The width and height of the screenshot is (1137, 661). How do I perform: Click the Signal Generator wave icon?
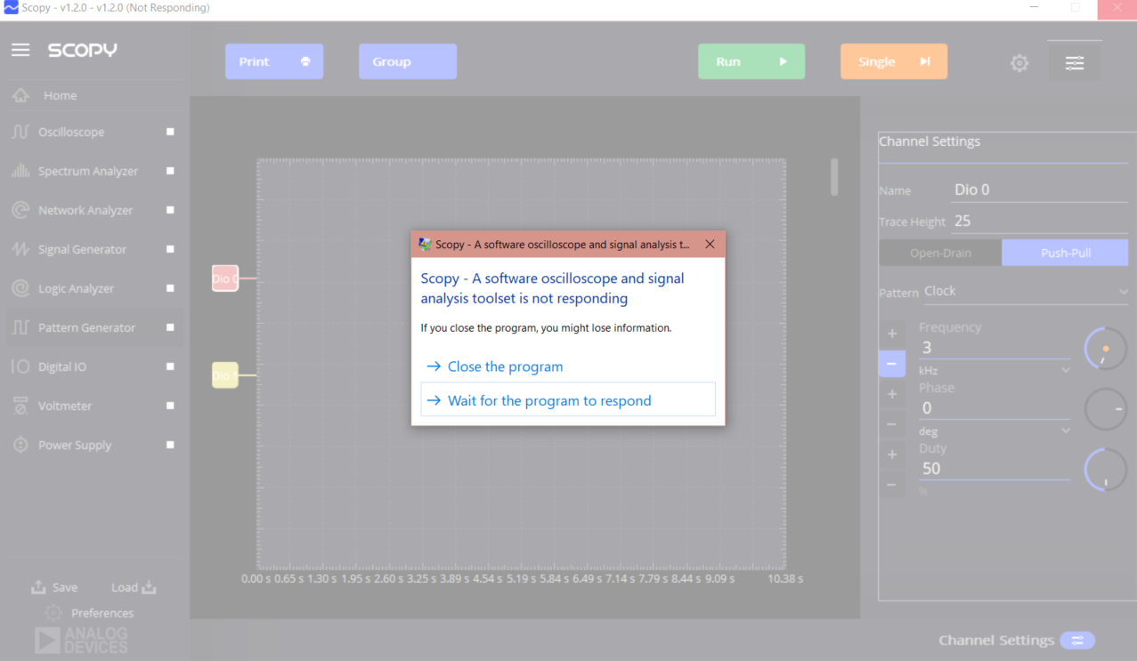[x=20, y=249]
